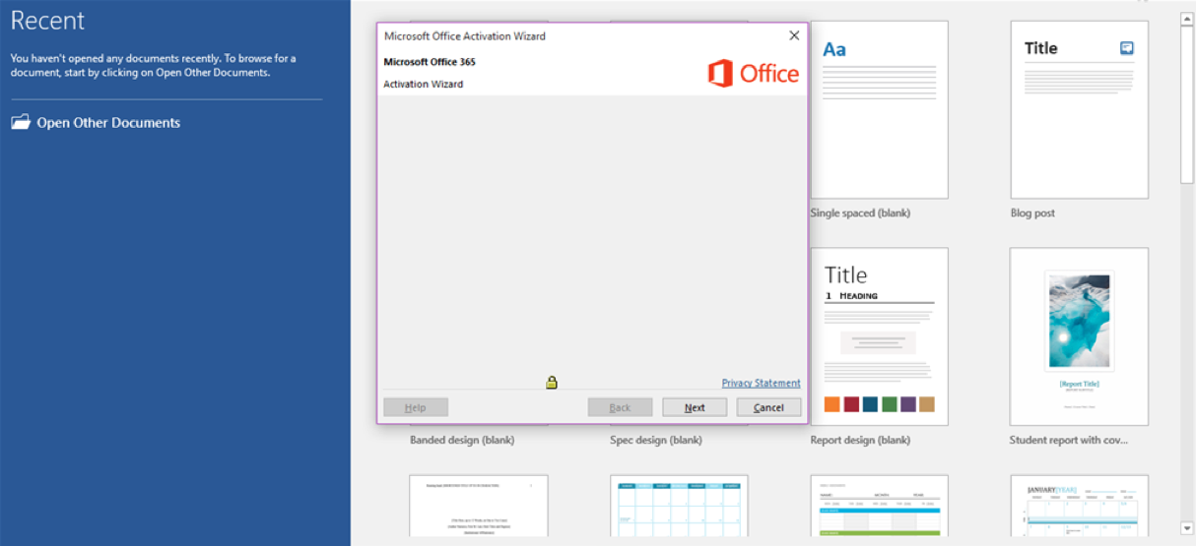The image size is (1196, 546).
Task: Select the Single spaced (blank) template
Action: (879, 109)
